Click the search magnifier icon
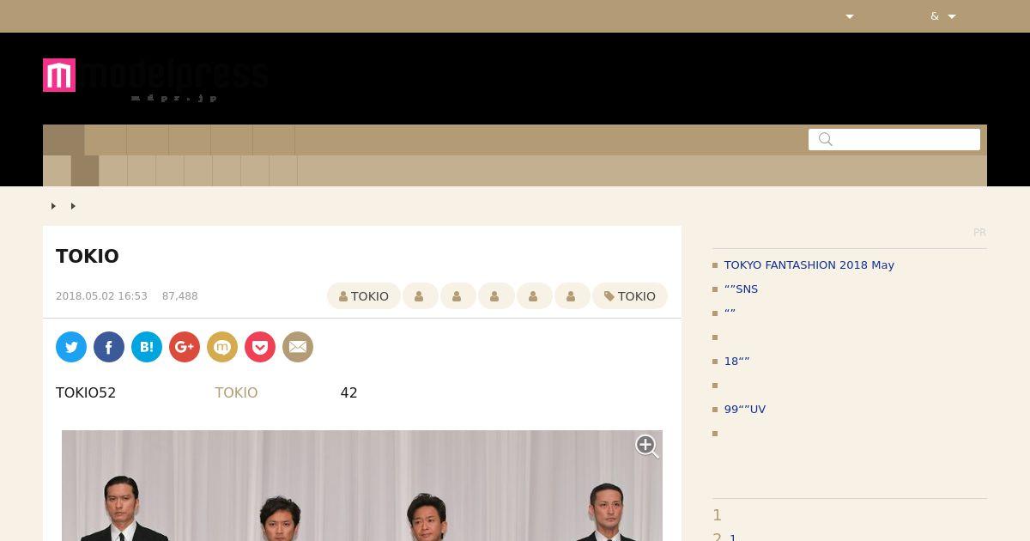This screenshot has width=1030, height=541. 826,139
